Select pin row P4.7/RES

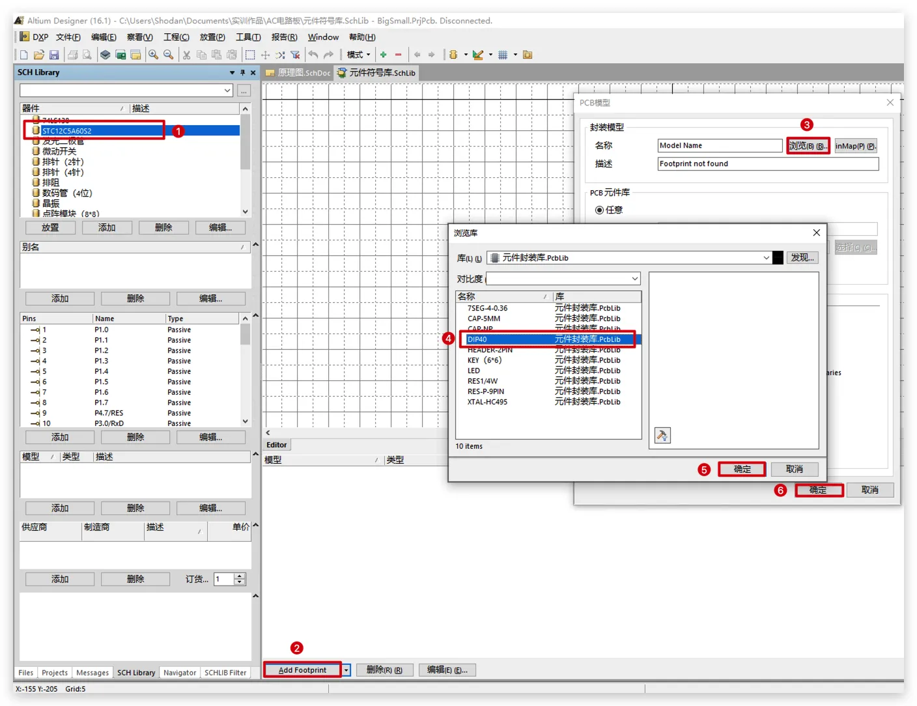[x=131, y=413]
